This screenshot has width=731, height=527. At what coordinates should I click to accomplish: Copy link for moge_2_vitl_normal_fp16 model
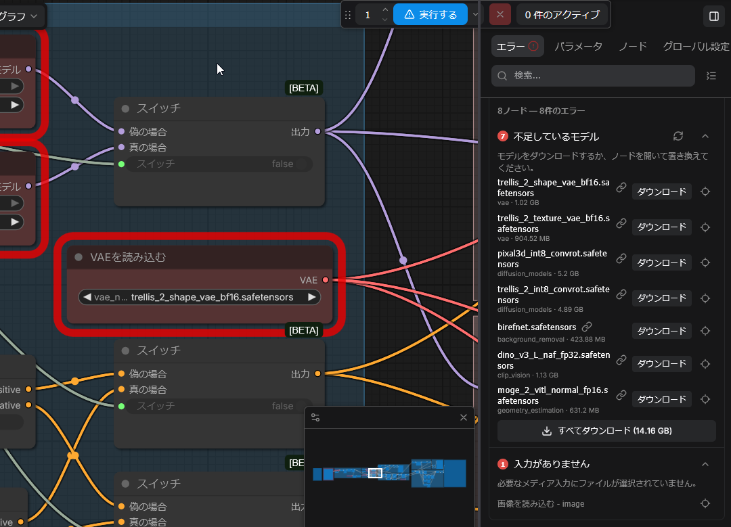click(x=621, y=395)
